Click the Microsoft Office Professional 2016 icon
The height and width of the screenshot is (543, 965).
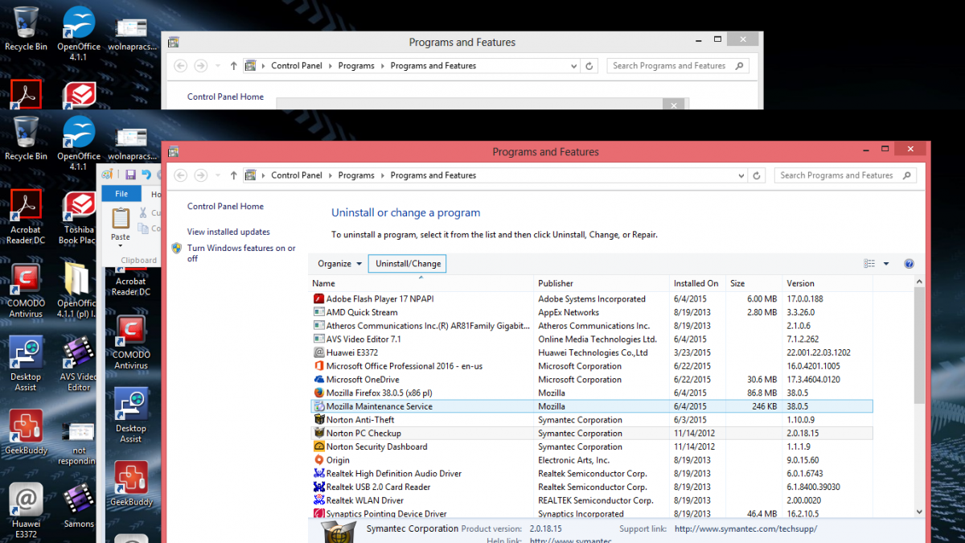tap(319, 366)
